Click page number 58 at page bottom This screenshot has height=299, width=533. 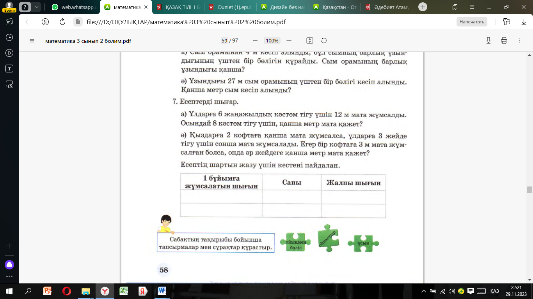(164, 270)
